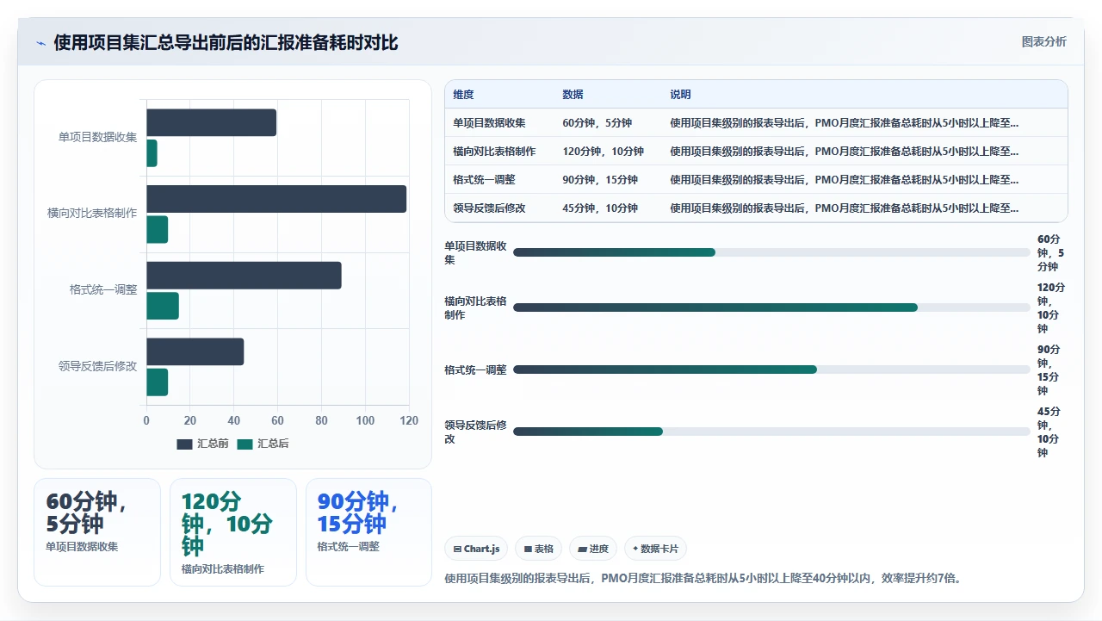Viewport: 1102px width, 621px height.
Task: Click the summary sentence at the bottom
Action: [x=703, y=578]
